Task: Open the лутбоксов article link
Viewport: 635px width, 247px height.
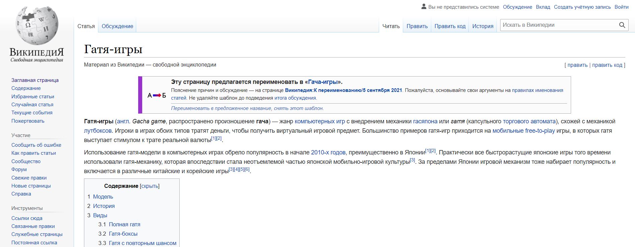Action: (x=98, y=131)
